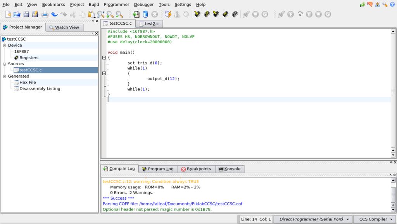397x224 pixels.
Task: Click the Print toolbar icon
Action: click(45, 14)
